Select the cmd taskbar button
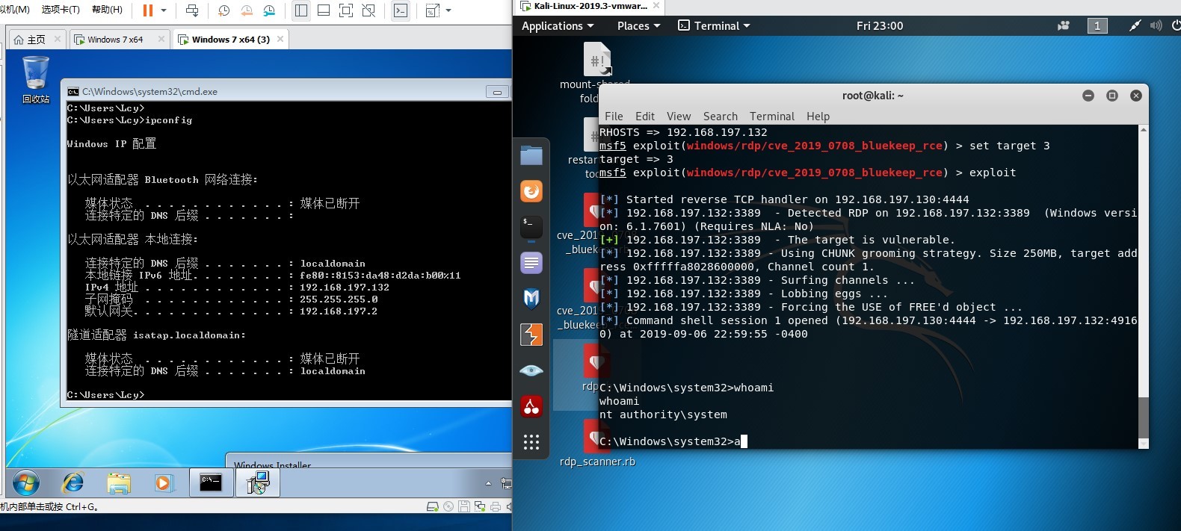This screenshot has height=531, width=1181. [211, 483]
